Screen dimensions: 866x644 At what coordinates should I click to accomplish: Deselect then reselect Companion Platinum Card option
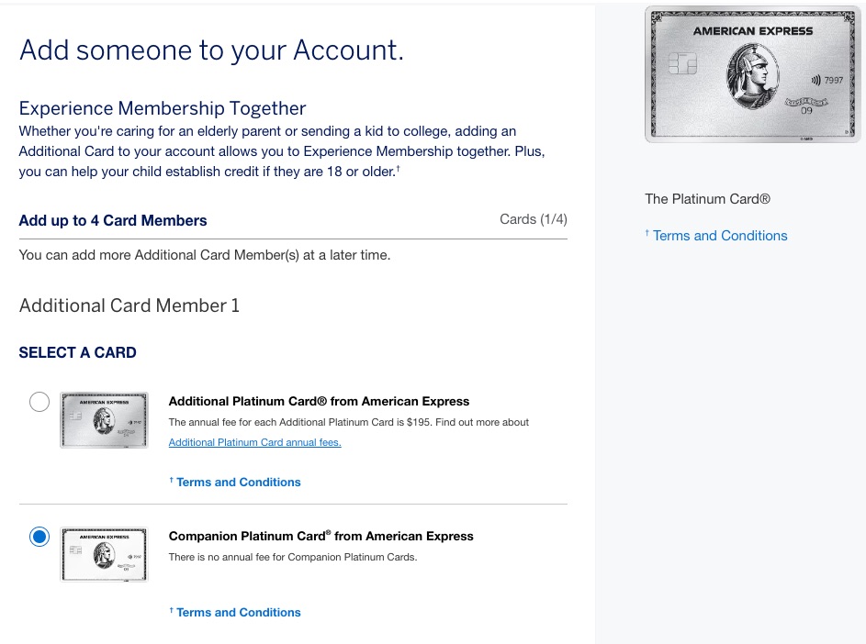click(x=39, y=536)
